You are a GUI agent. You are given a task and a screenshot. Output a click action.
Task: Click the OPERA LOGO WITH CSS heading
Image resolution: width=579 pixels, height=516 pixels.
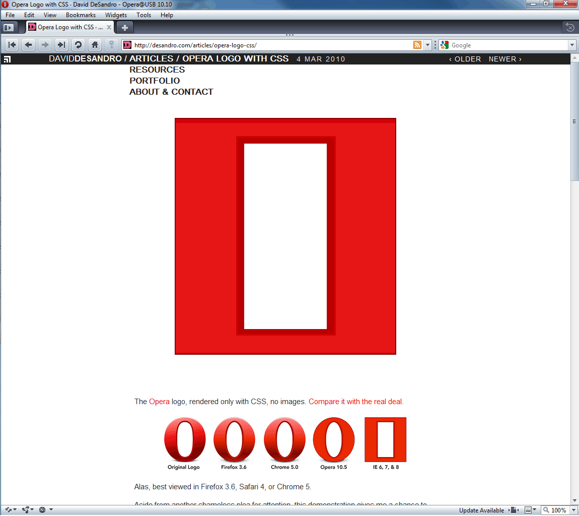[x=235, y=59]
